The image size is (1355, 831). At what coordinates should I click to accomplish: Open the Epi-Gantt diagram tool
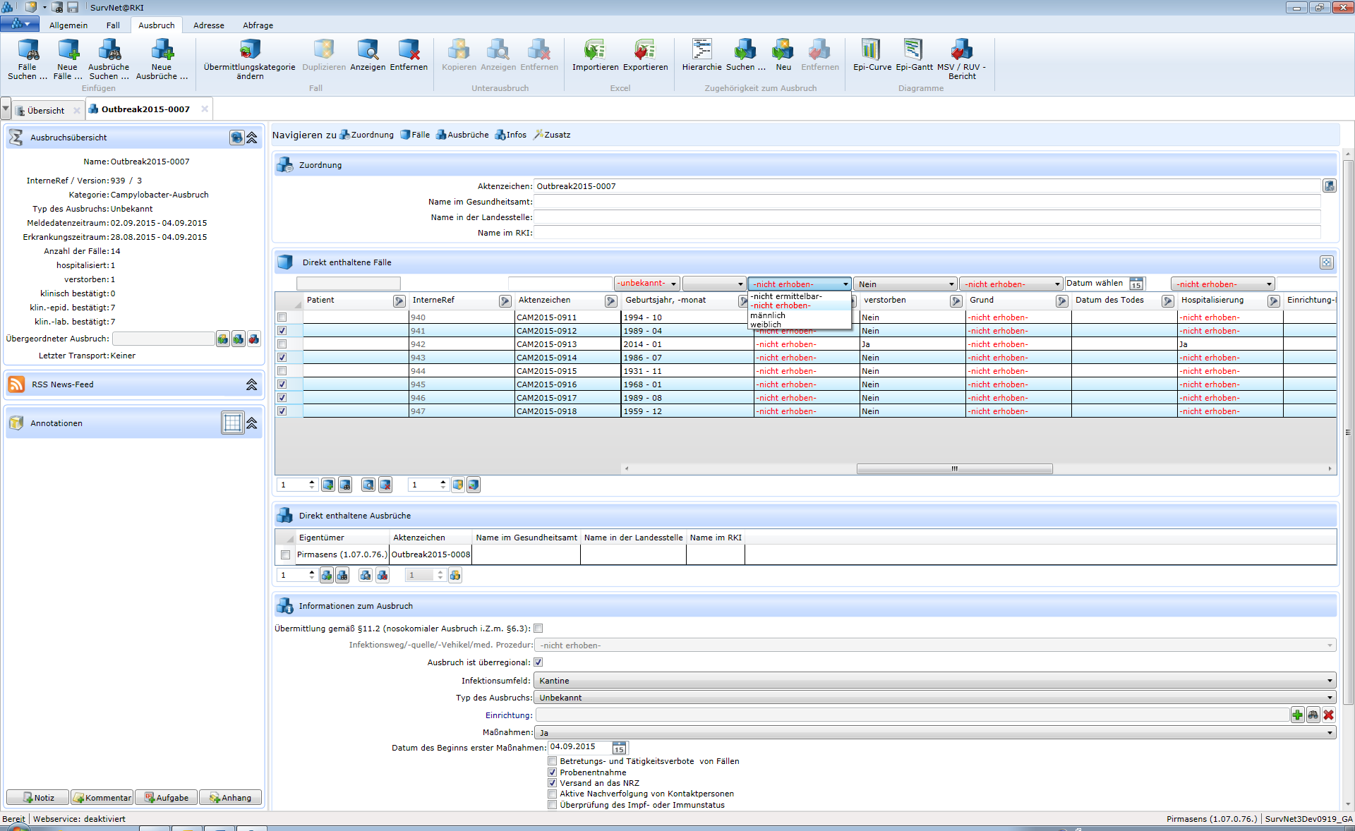click(x=913, y=51)
